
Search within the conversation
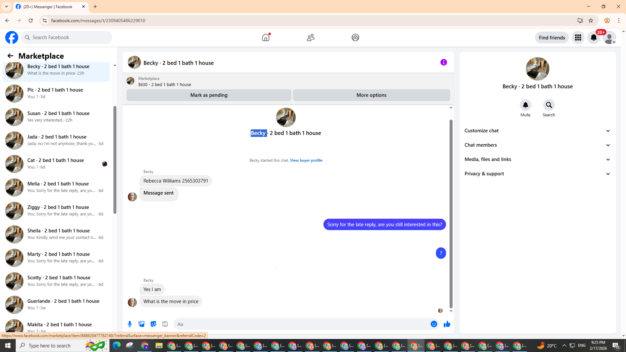(x=549, y=105)
